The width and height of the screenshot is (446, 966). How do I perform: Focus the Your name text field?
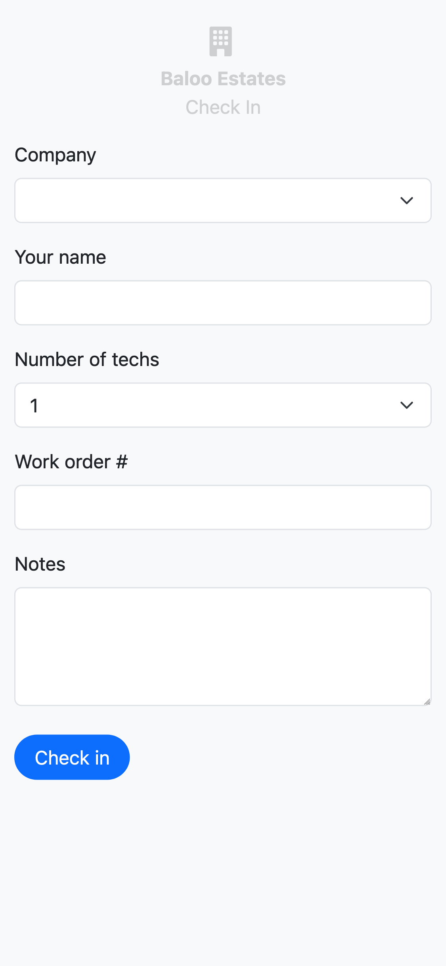[x=223, y=303]
